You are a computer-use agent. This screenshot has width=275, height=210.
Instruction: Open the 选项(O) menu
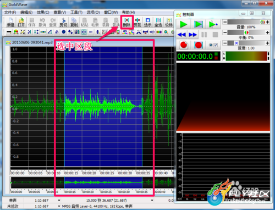[93, 12]
